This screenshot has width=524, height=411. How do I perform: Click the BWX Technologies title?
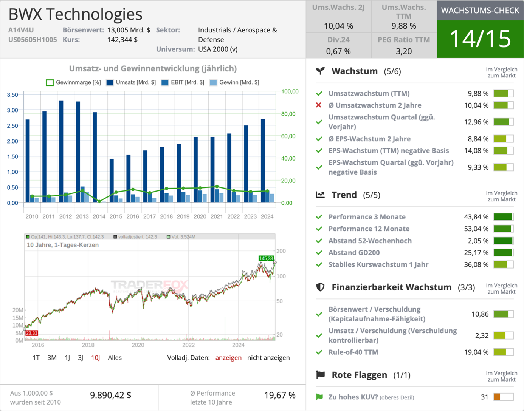(x=76, y=14)
